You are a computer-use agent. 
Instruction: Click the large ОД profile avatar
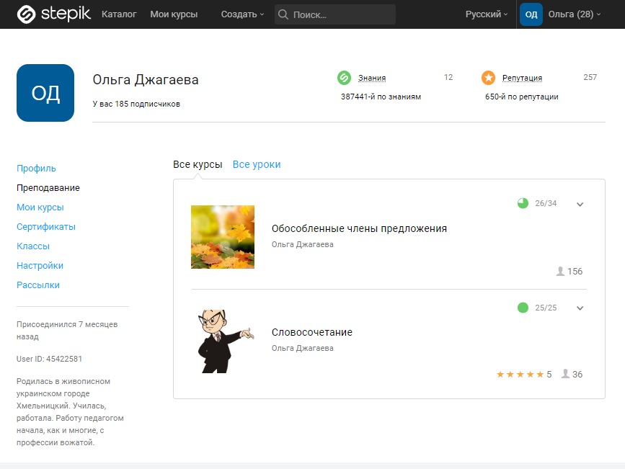click(x=45, y=93)
